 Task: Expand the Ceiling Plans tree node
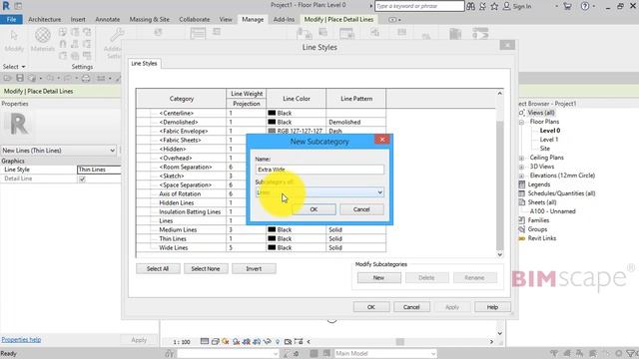521,158
